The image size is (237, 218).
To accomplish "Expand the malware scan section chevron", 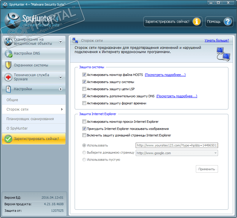I will click(x=61, y=42).
